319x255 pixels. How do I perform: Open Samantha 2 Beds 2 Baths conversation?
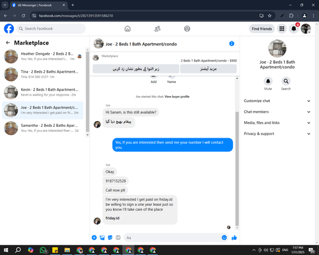tap(43, 128)
